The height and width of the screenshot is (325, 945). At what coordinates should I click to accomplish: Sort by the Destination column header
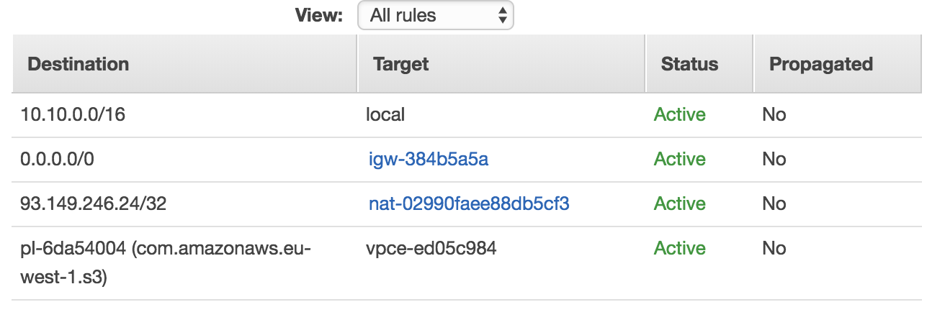point(78,64)
